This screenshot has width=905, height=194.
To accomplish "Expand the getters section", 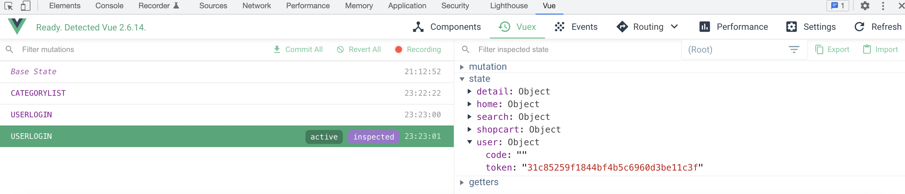I will coord(462,182).
